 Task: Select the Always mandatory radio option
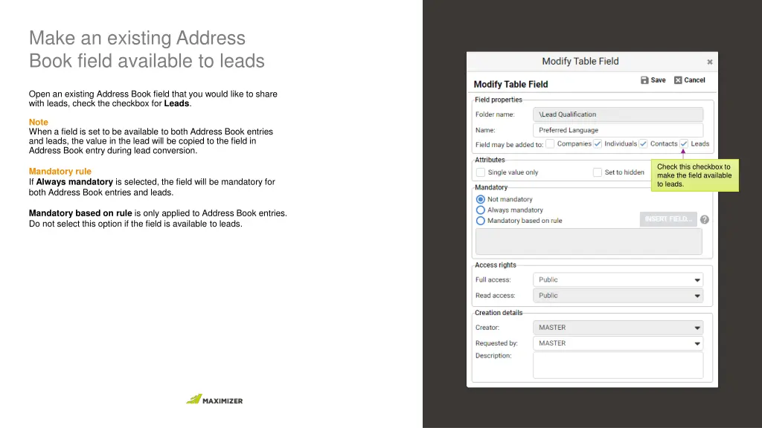click(481, 210)
